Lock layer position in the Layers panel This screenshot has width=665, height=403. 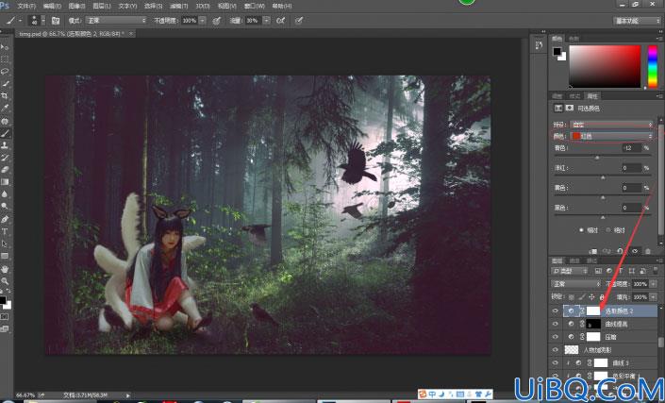point(591,297)
